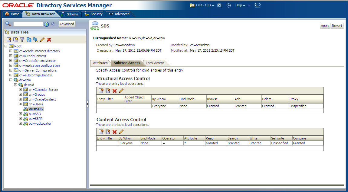348x192 pixels.
Task: Click the Advanced search button
Action: pyautogui.click(x=67, y=24)
